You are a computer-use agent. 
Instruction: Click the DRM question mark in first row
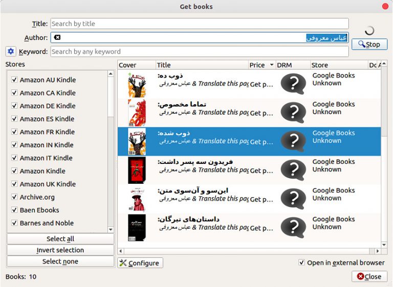pyautogui.click(x=293, y=84)
